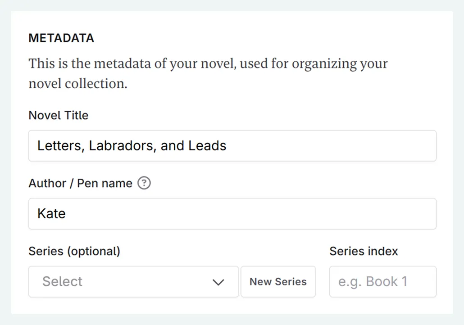Open series options using the dropdown arrow
Screen dimensions: 464x325
(219, 282)
